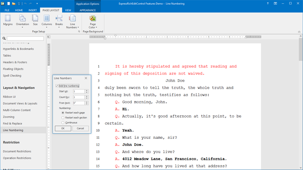Screen dimensions: 303x170
Task: Expand the quick access toolbar dropdown arrow
Action: 37,4
